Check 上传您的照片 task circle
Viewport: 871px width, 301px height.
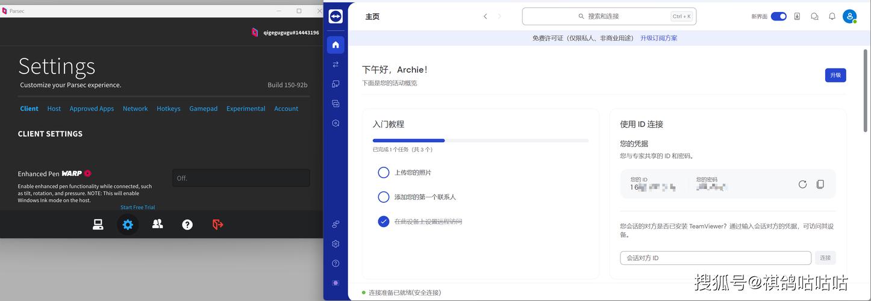[x=384, y=172]
